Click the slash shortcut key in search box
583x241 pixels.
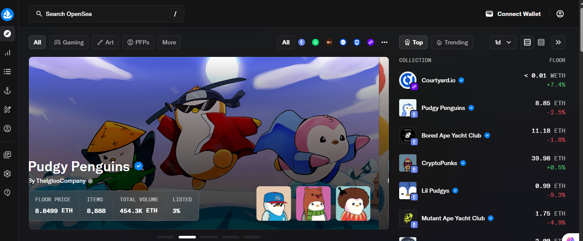[175, 14]
